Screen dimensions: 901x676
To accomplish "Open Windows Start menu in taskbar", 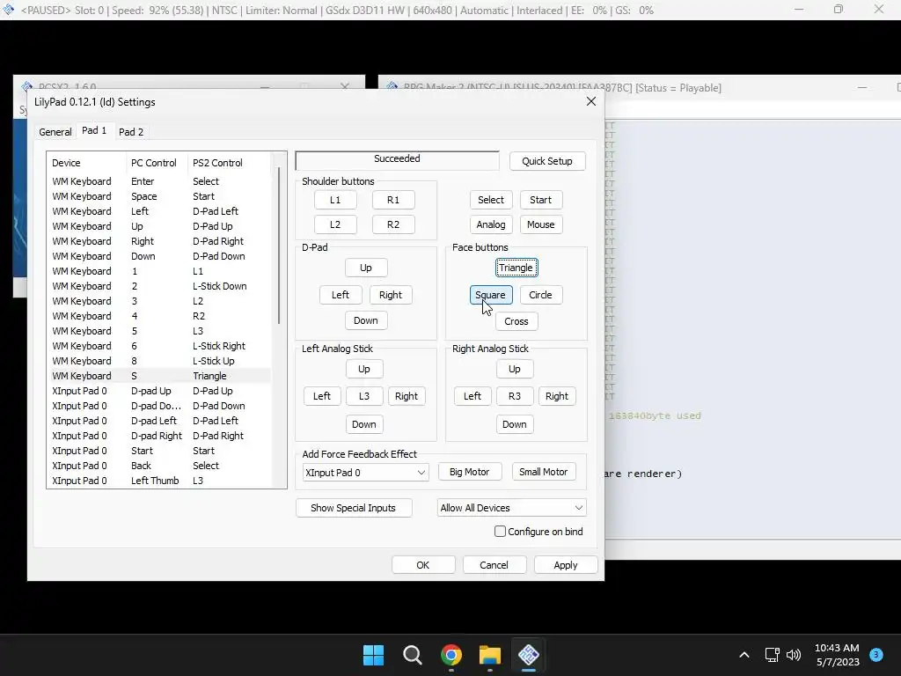I will [373, 655].
